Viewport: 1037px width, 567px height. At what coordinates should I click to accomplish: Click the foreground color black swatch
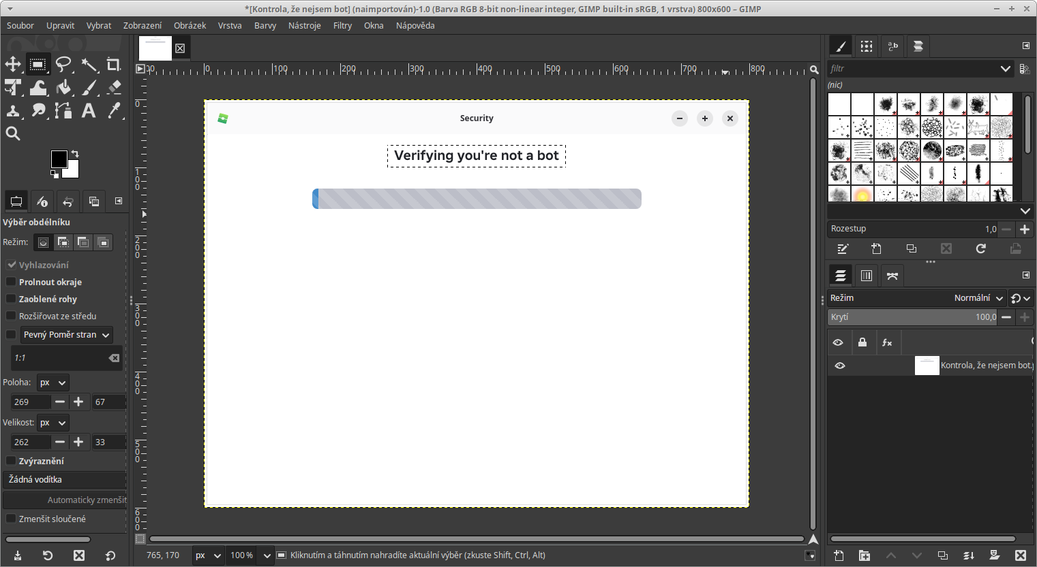tap(59, 159)
